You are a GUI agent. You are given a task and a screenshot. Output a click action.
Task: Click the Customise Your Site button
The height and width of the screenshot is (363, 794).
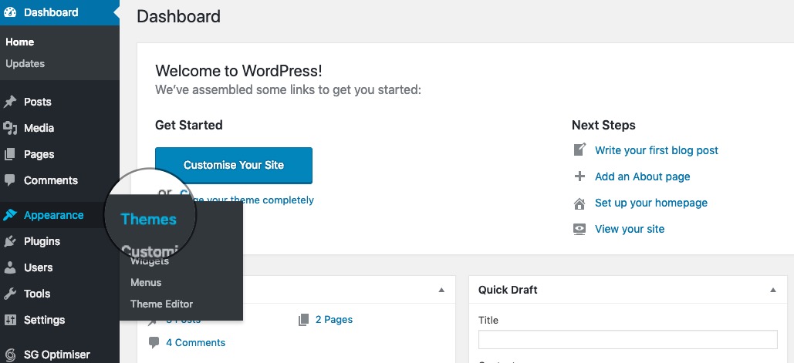234,166
